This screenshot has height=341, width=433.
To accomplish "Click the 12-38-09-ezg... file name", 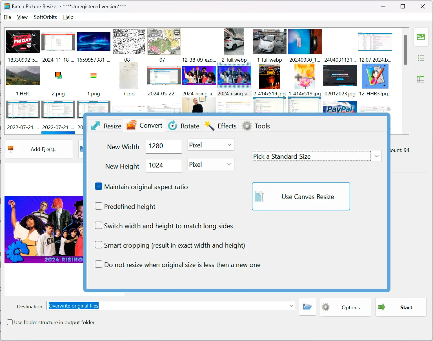I will (x=199, y=60).
